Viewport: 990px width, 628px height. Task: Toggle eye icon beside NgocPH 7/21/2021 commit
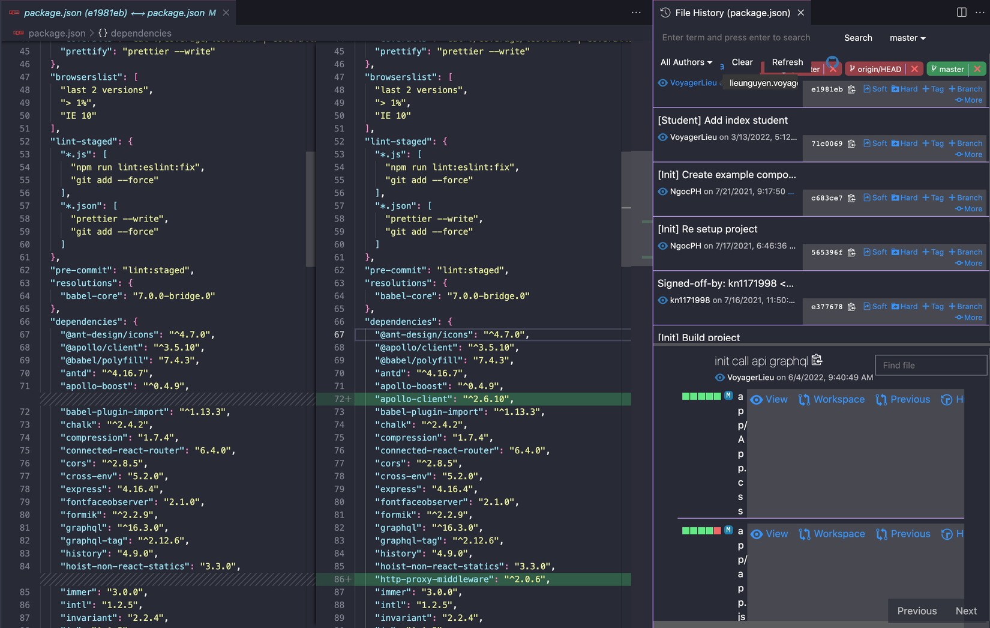tap(663, 192)
